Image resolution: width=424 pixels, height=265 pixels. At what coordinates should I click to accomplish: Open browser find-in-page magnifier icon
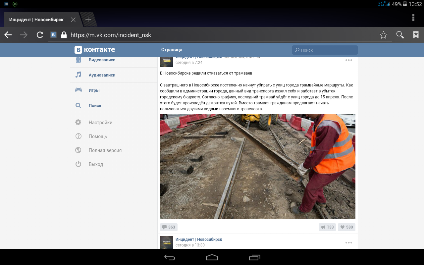pyautogui.click(x=400, y=35)
